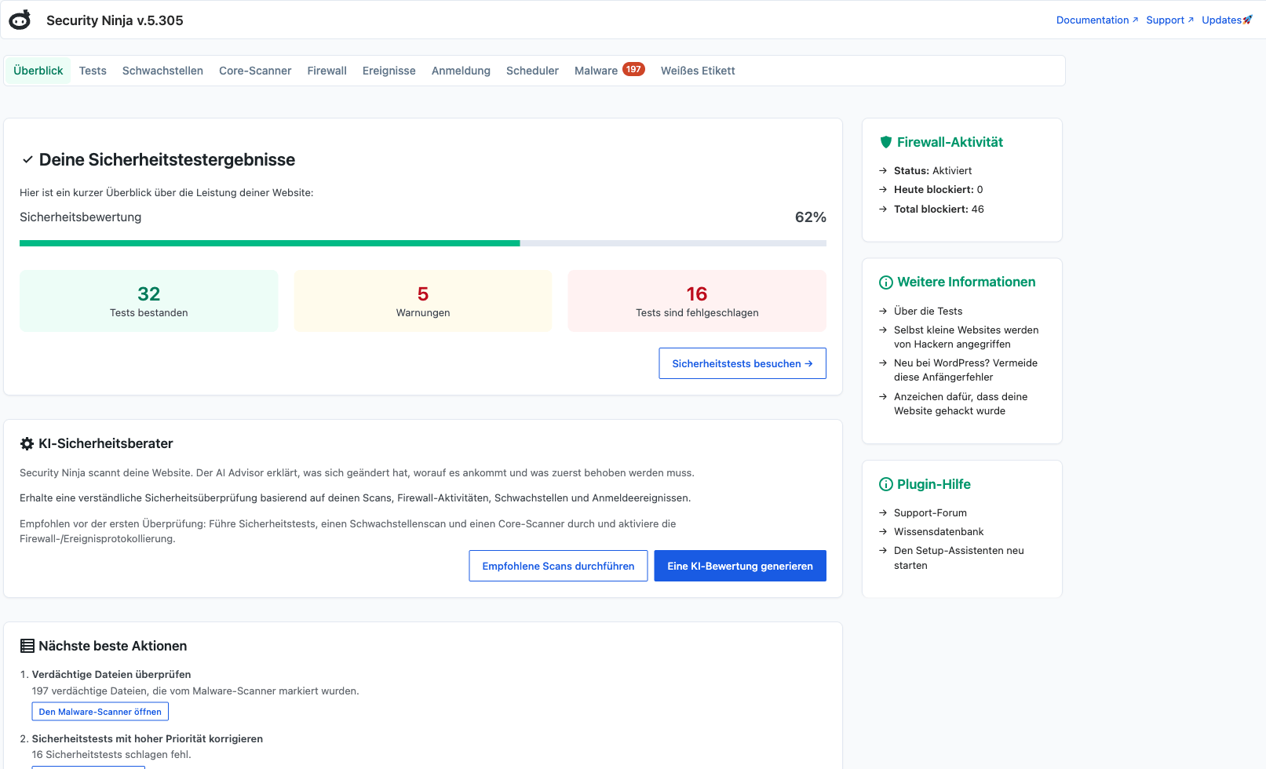1266x769 pixels.
Task: Select the Firewall tab
Action: pos(327,71)
